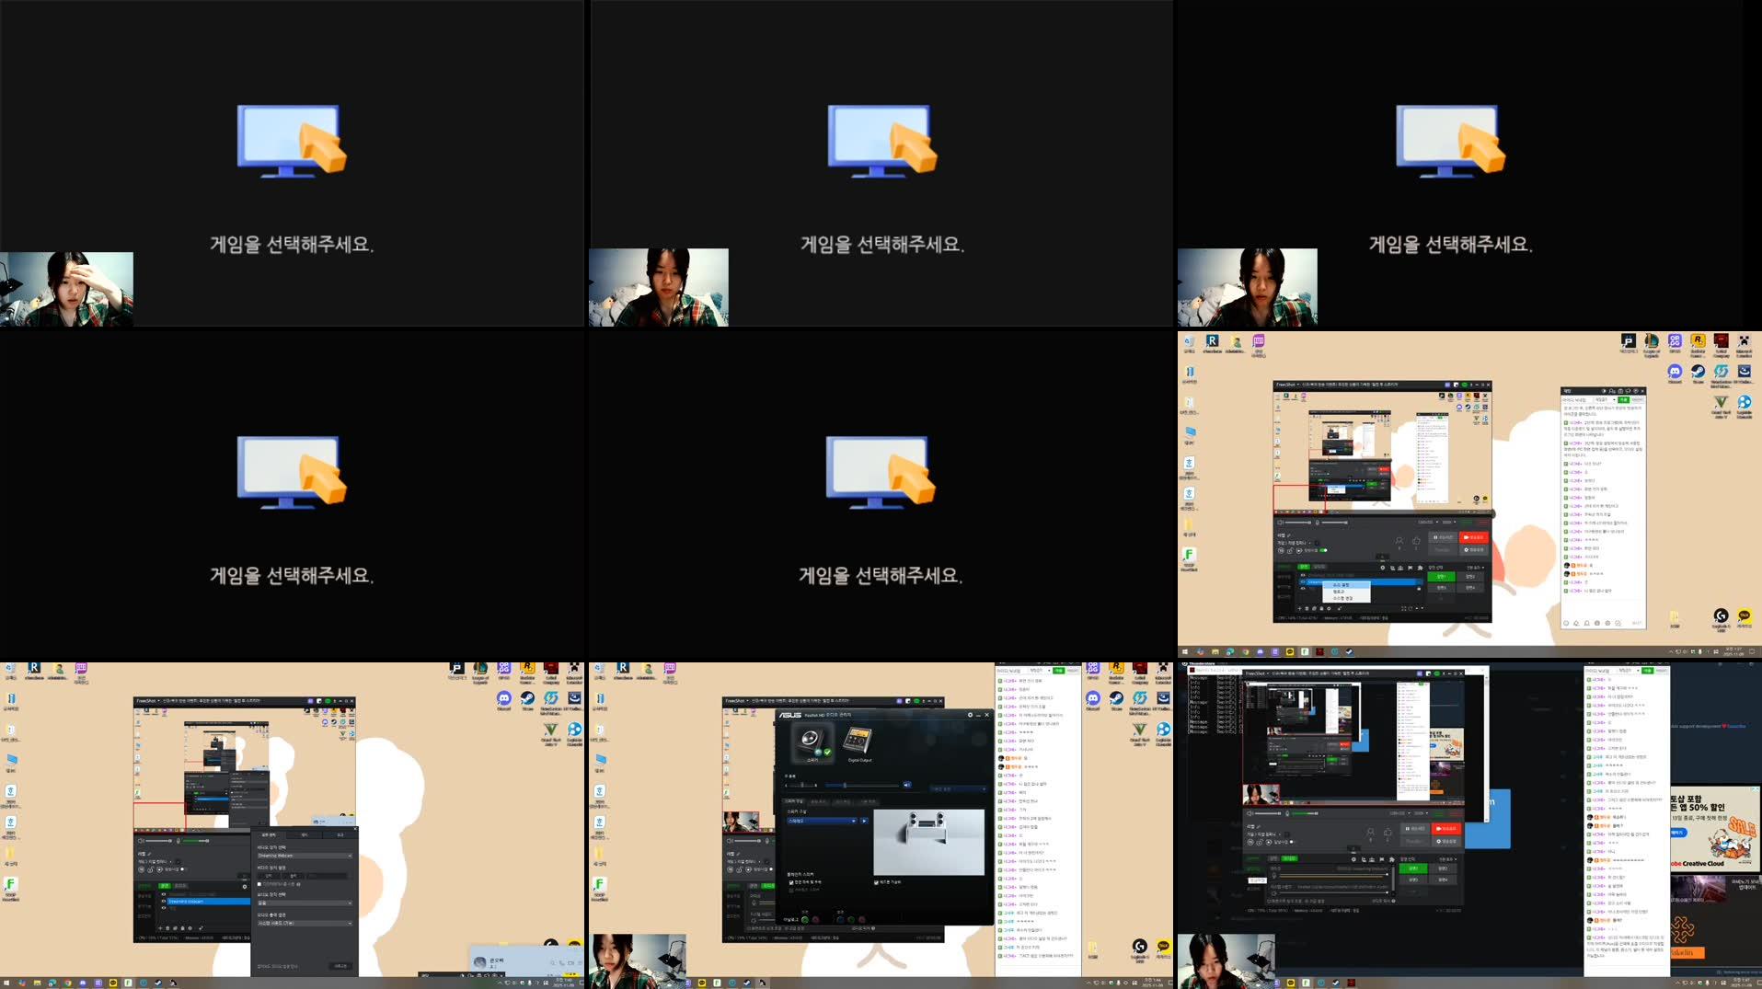Launch KakaoTalk from the desktop shortcut
Viewport: 1762px width, 989px height.
1164,947
